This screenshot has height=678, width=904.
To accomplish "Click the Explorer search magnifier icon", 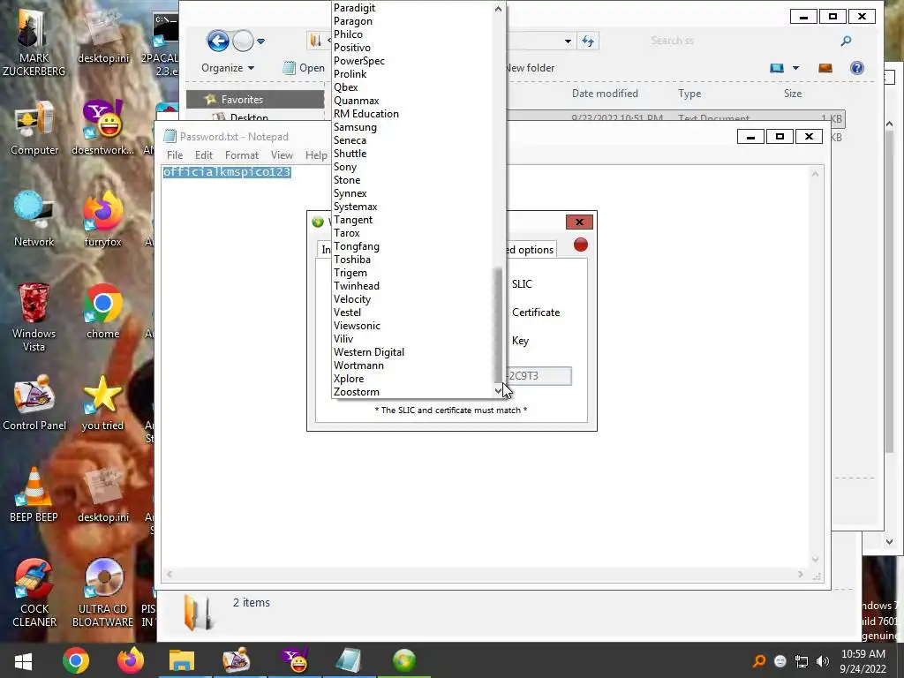I will 846,41.
